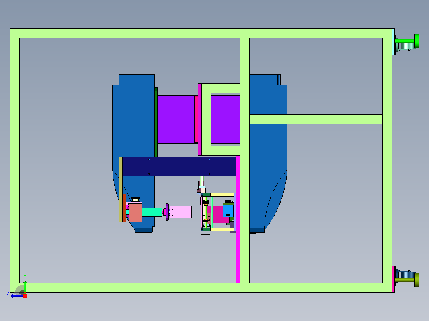429x321 pixels.
Task: Click the olive vertical mounting plate
Action: click(x=120, y=190)
